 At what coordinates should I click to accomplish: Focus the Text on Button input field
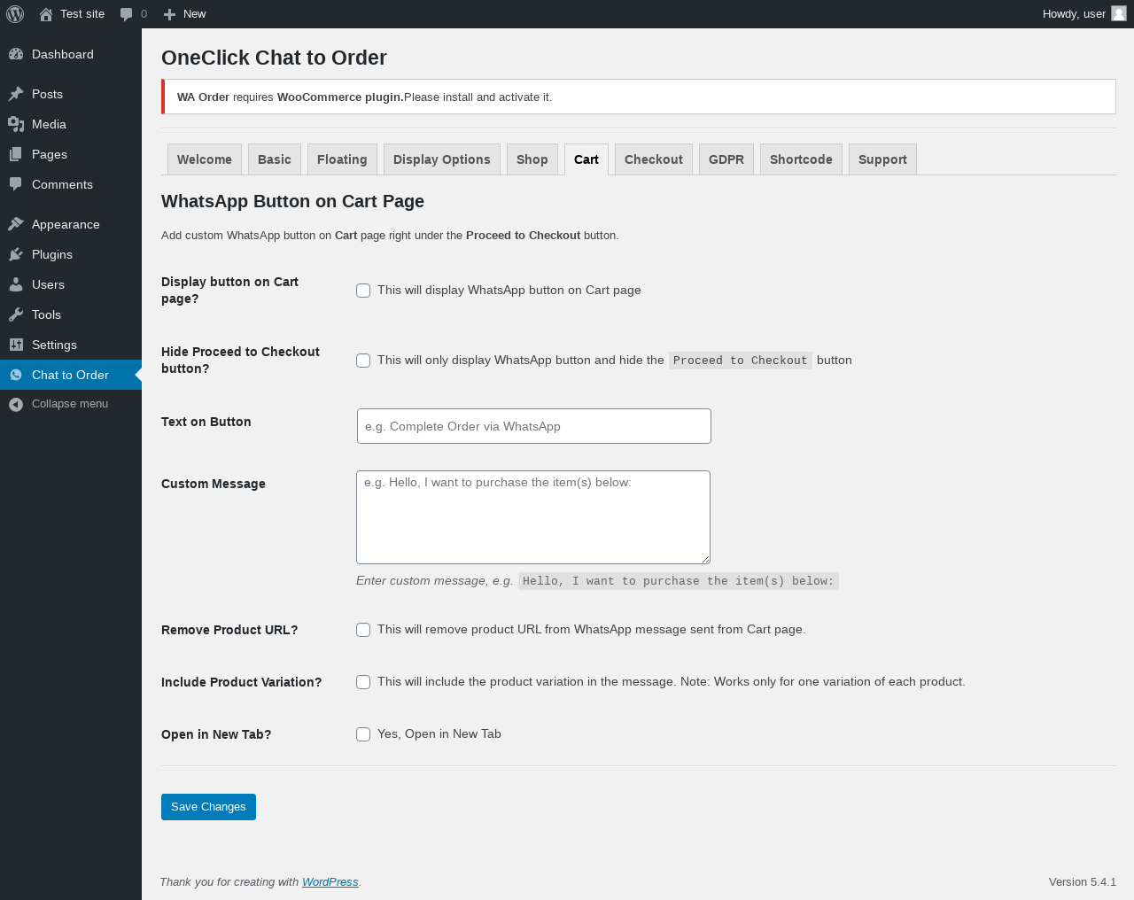pyautogui.click(x=534, y=426)
